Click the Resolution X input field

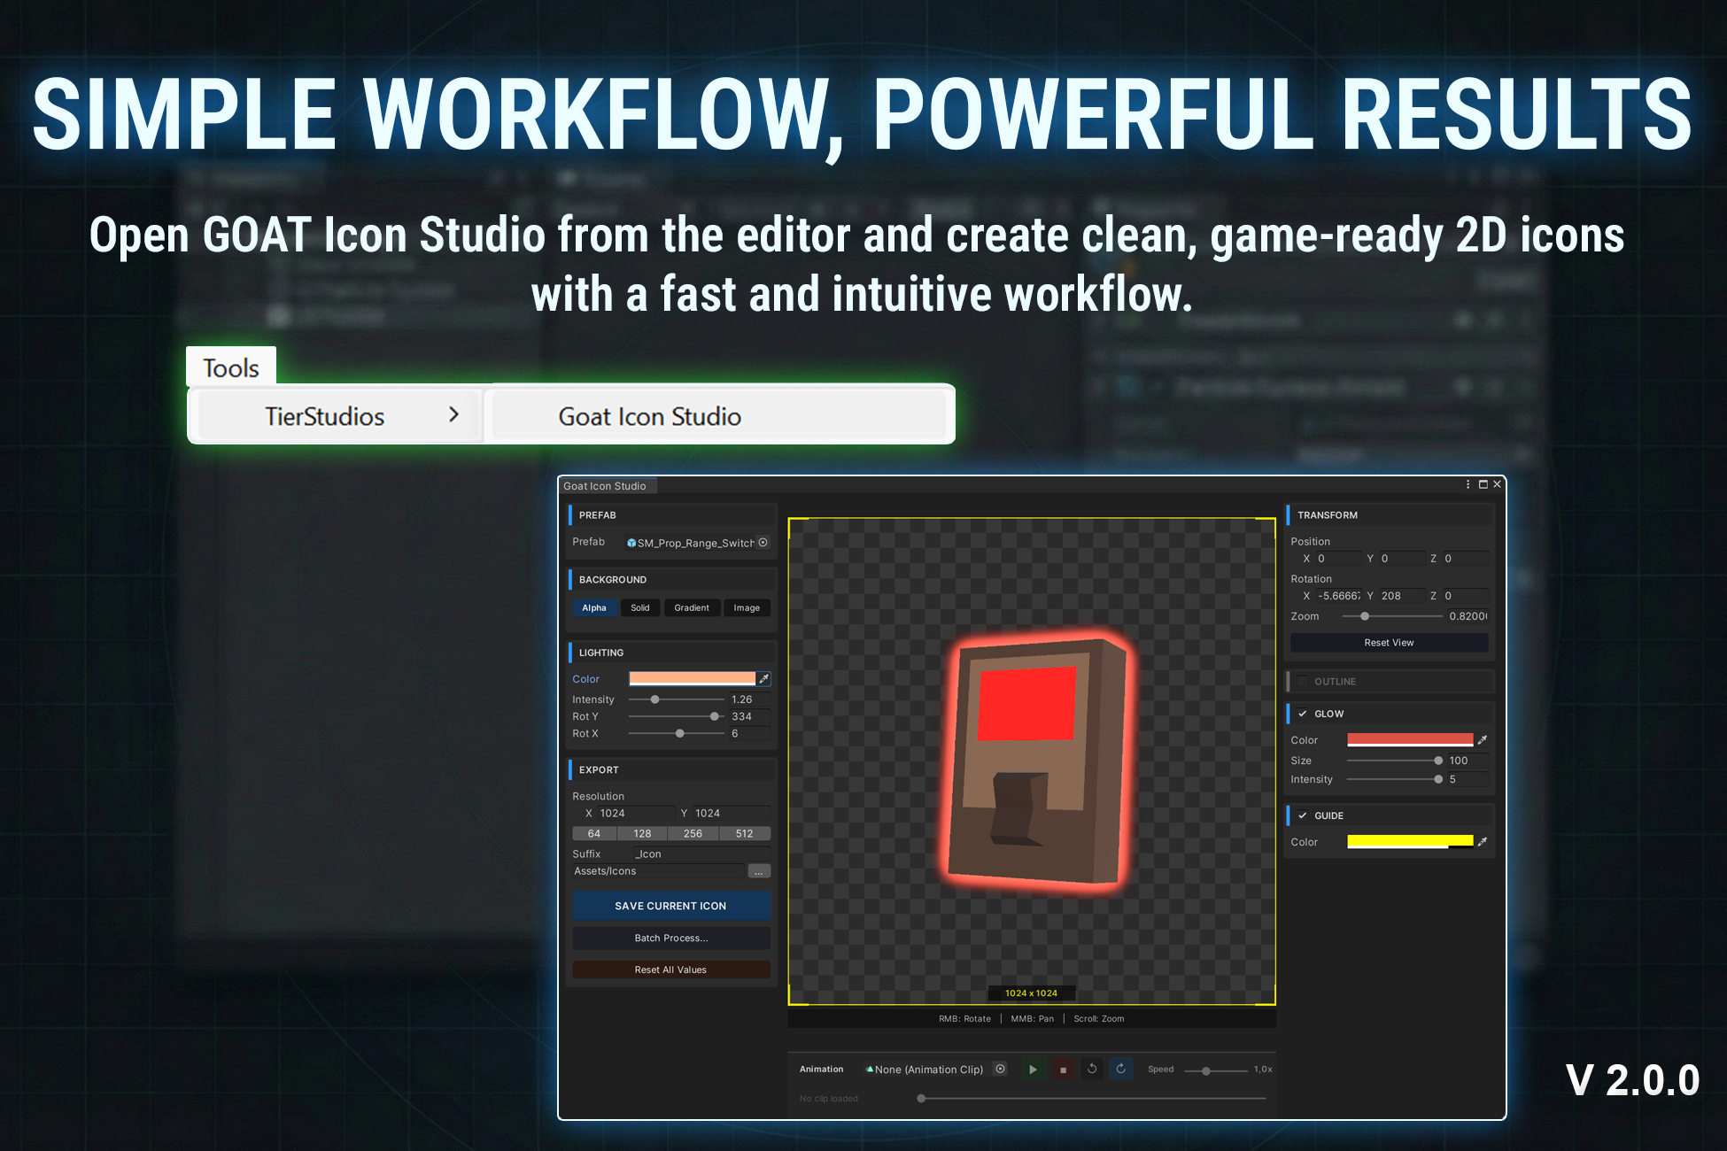pos(635,814)
